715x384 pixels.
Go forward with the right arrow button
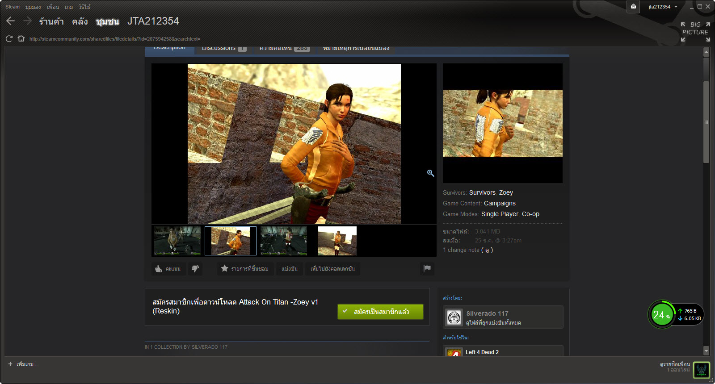click(27, 21)
